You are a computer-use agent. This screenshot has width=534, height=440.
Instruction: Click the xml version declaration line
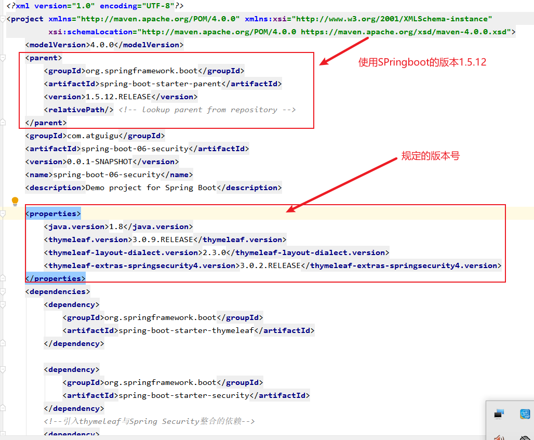pyautogui.click(x=95, y=6)
